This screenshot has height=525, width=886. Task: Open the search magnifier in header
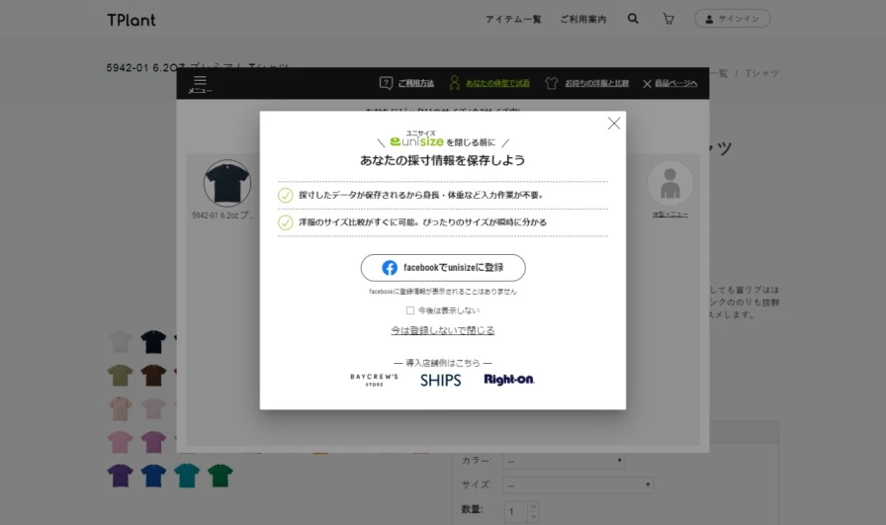tap(633, 19)
